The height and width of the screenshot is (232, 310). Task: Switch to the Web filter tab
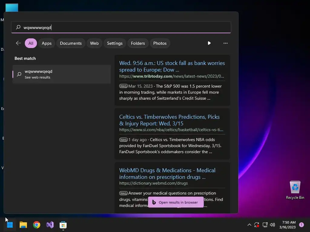pyautogui.click(x=94, y=43)
